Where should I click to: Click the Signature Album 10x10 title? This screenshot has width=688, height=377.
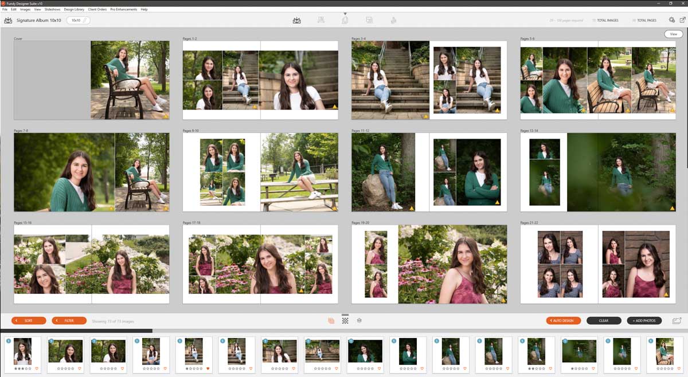39,21
